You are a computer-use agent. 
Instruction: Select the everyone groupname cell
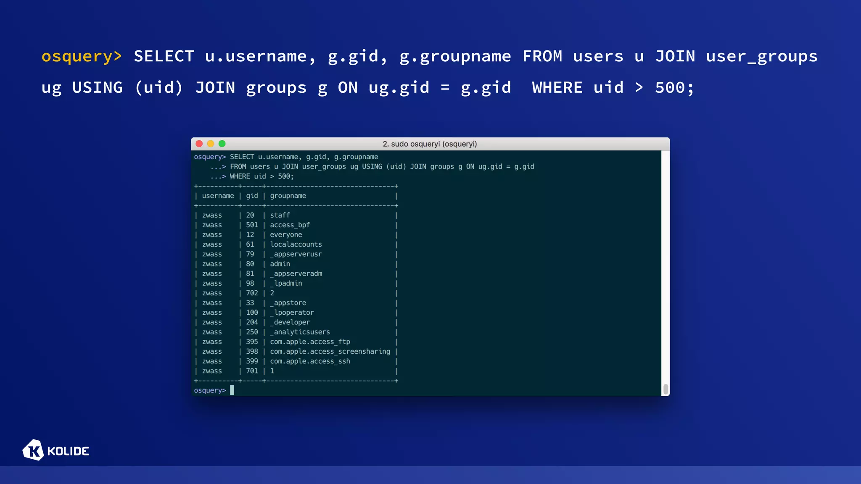[x=286, y=234]
